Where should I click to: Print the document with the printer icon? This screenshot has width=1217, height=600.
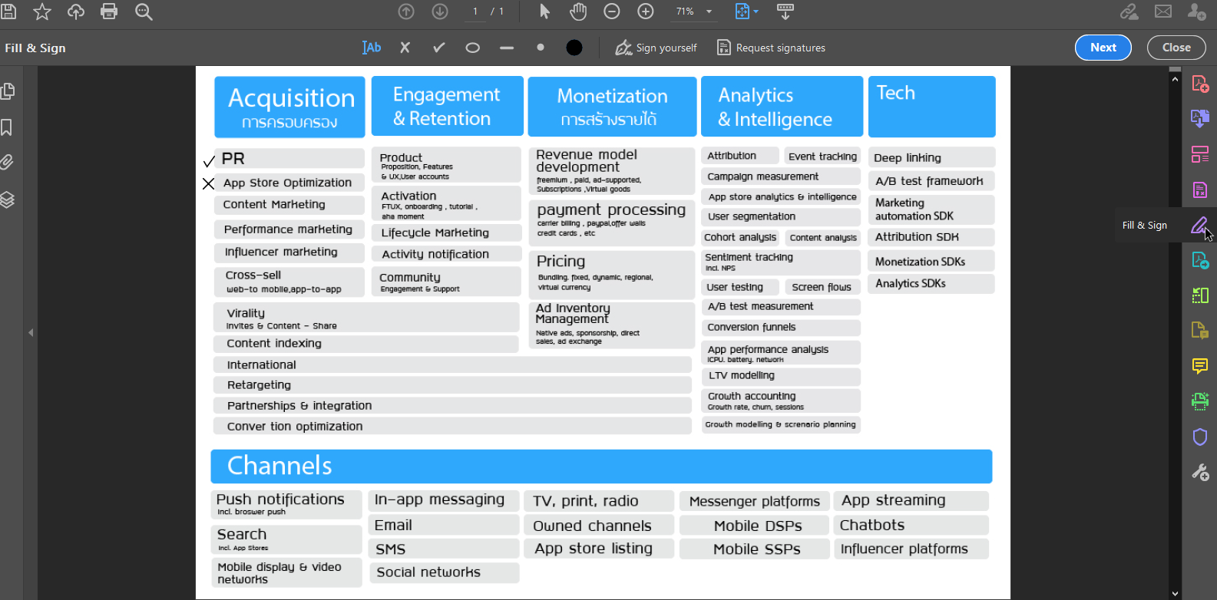[109, 12]
